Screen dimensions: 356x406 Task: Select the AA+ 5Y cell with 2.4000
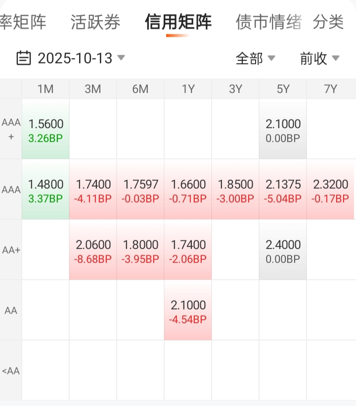click(283, 251)
